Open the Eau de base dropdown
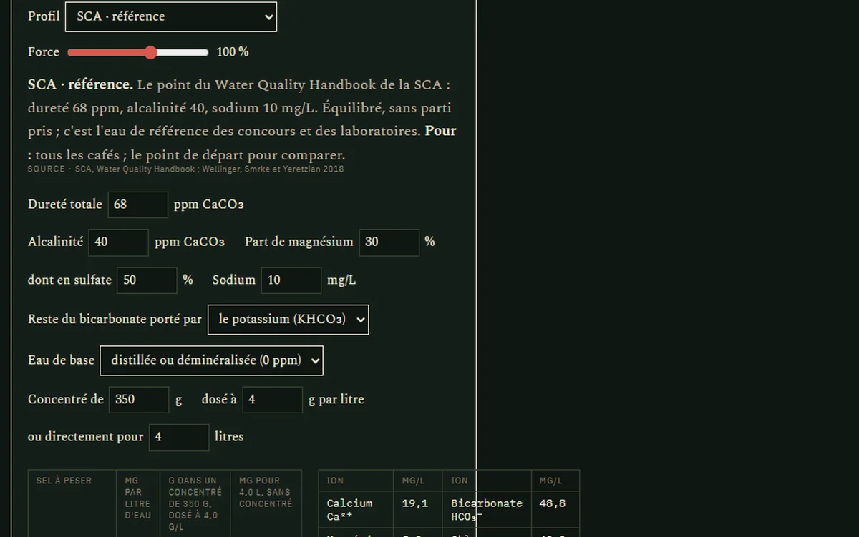Viewport: 859px width, 537px height. click(212, 360)
